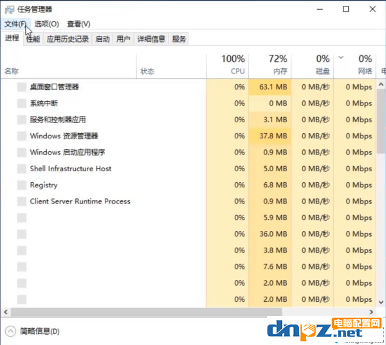The height and width of the screenshot is (345, 386).
Task: Select the Windows 资源管理器 process
Action: point(188,136)
